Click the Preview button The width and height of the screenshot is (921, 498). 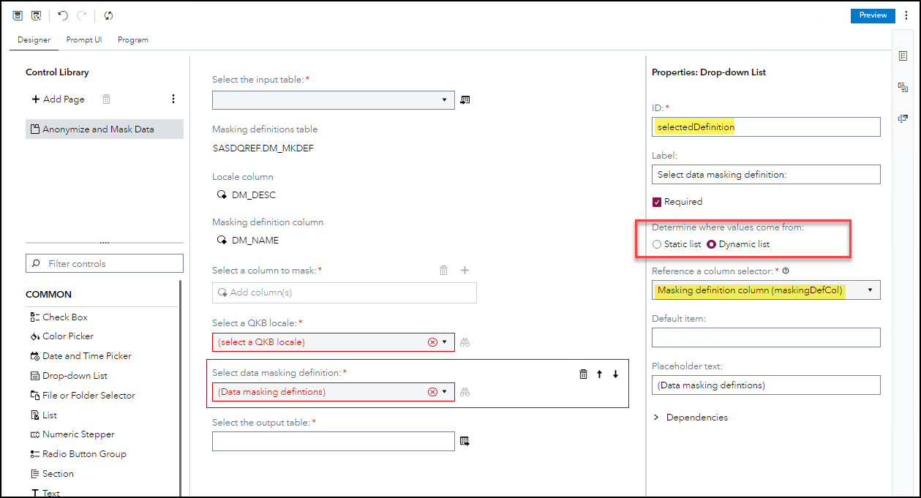point(873,15)
